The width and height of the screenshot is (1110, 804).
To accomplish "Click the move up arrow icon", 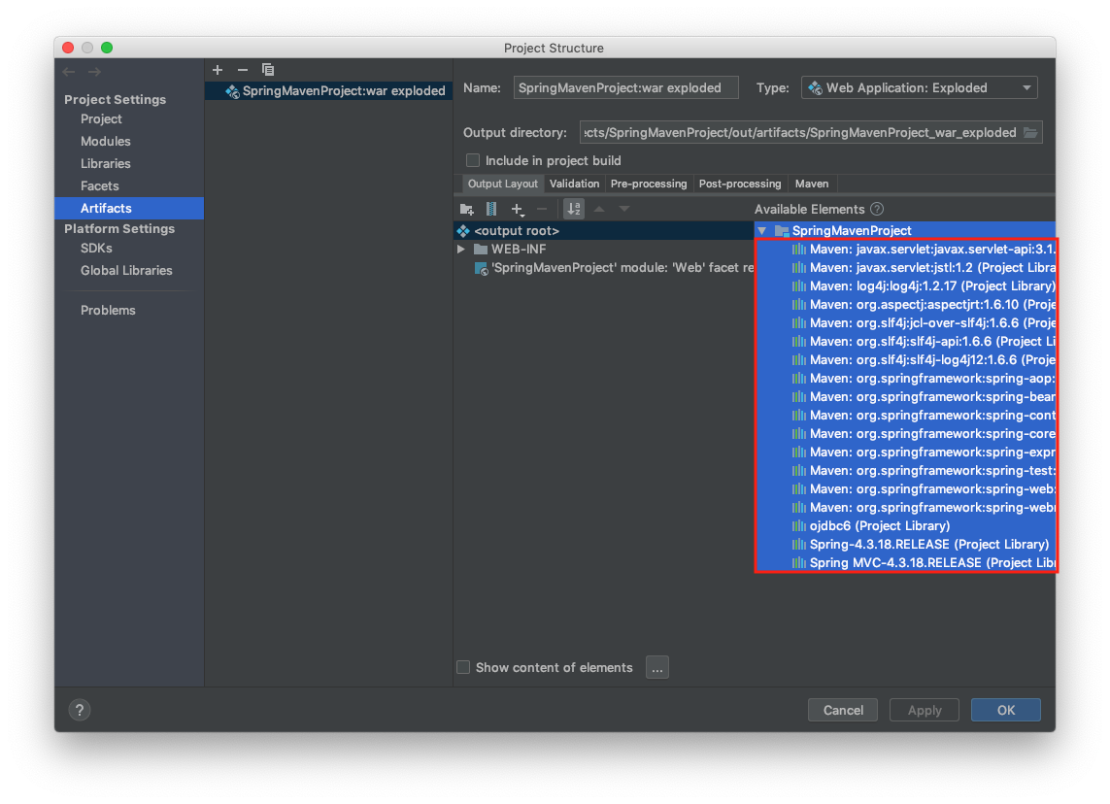I will pyautogui.click(x=599, y=209).
